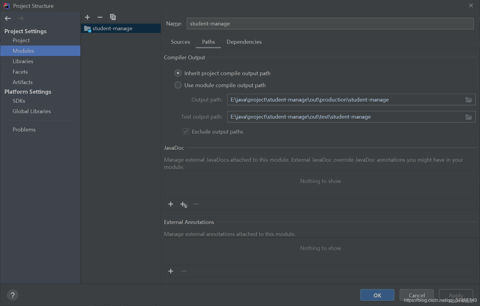Toggle Exclude output paths checkbox
480x306 pixels.
pyautogui.click(x=186, y=131)
